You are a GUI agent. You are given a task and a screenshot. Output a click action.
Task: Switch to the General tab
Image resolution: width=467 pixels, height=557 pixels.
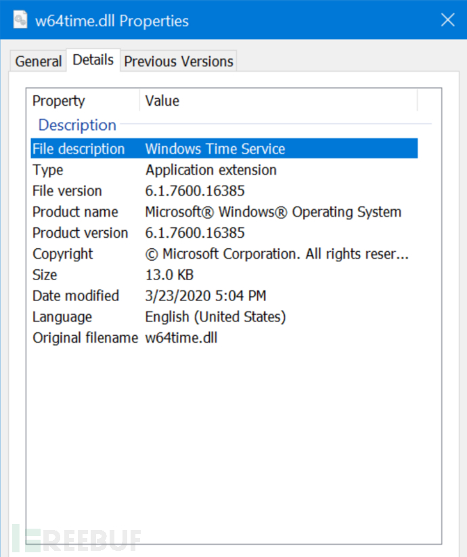[39, 62]
